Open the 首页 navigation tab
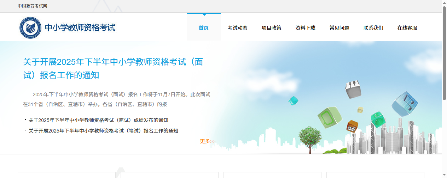Screen dimensions: 447x178 203,28
